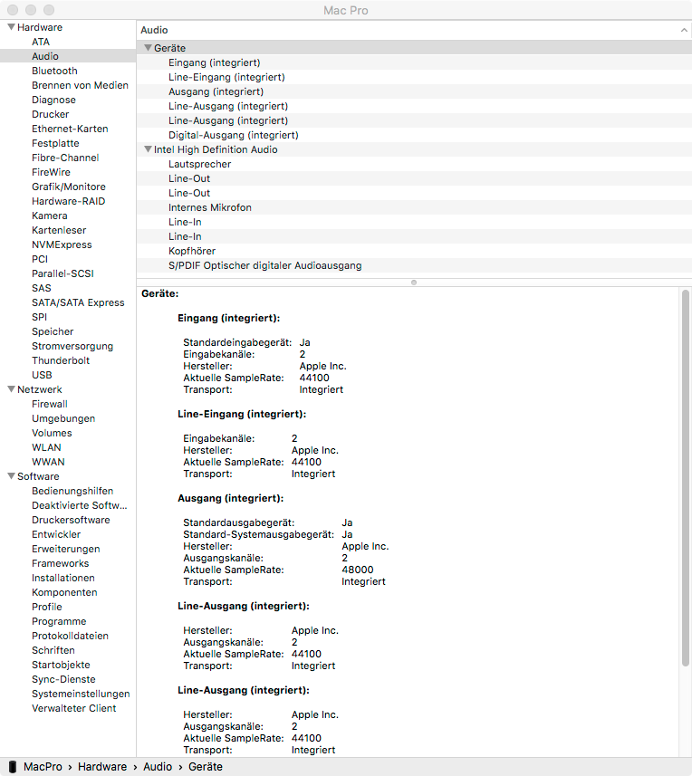The image size is (692, 776).
Task: Open the PCI category
Action: click(40, 259)
